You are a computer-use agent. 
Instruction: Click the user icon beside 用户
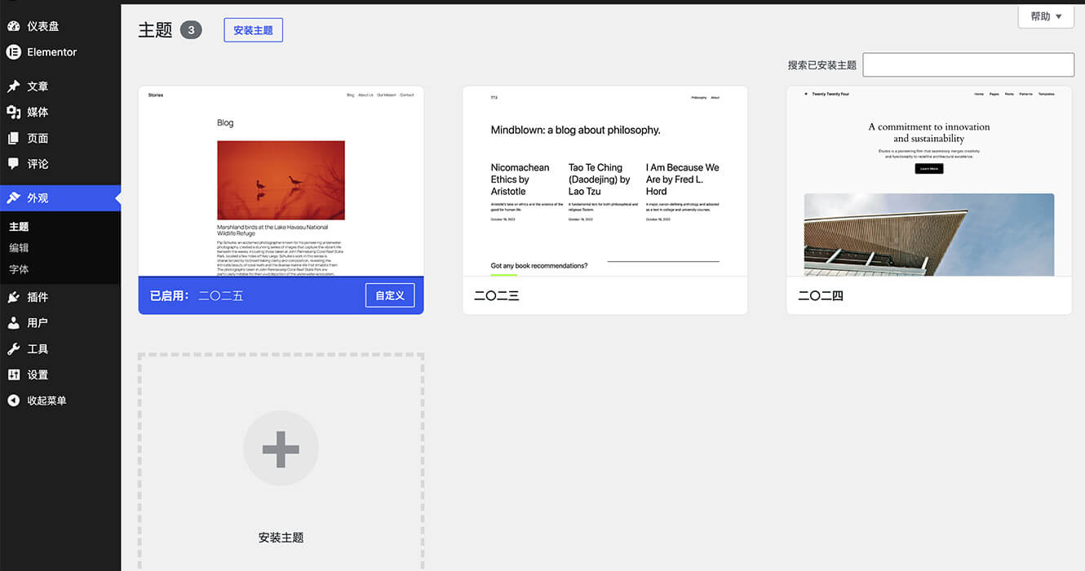(x=13, y=323)
